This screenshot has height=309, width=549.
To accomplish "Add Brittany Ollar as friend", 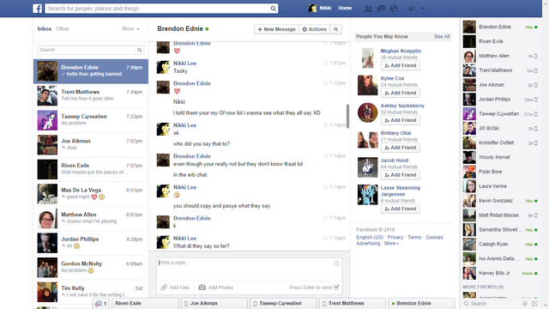I will [401, 148].
